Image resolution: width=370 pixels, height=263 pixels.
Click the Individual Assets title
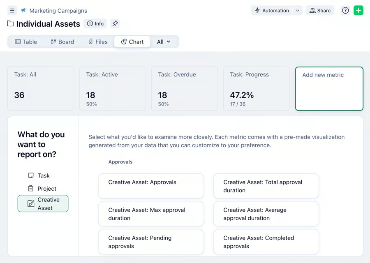pos(48,24)
